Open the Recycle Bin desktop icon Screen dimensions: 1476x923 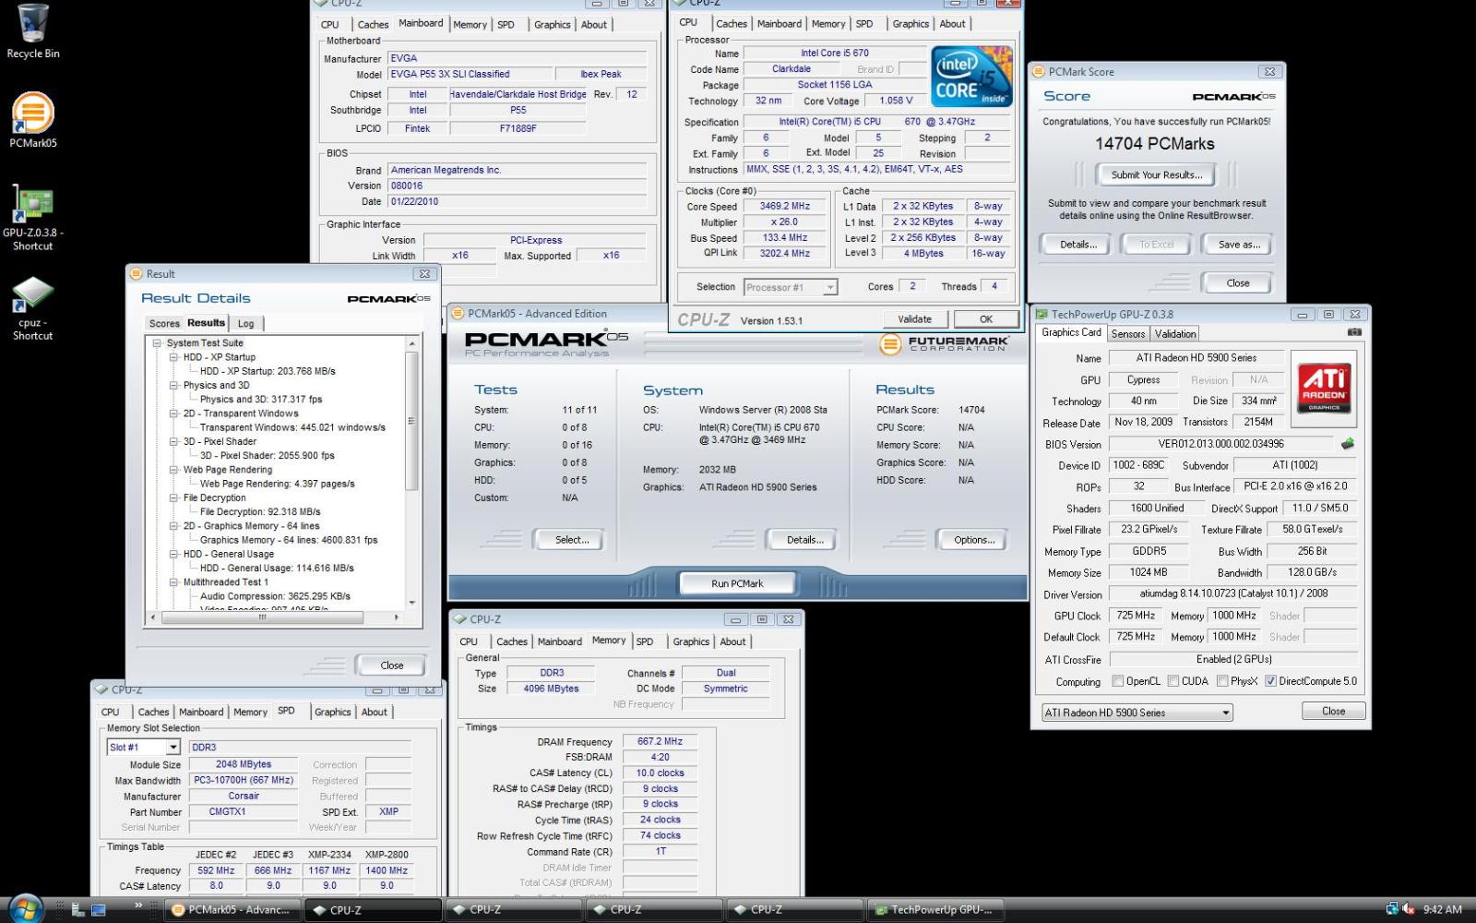(32, 31)
